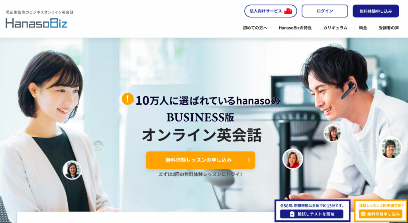408x223 pixels.
Task: Click the orange exclamation mark icon
Action: tap(127, 99)
